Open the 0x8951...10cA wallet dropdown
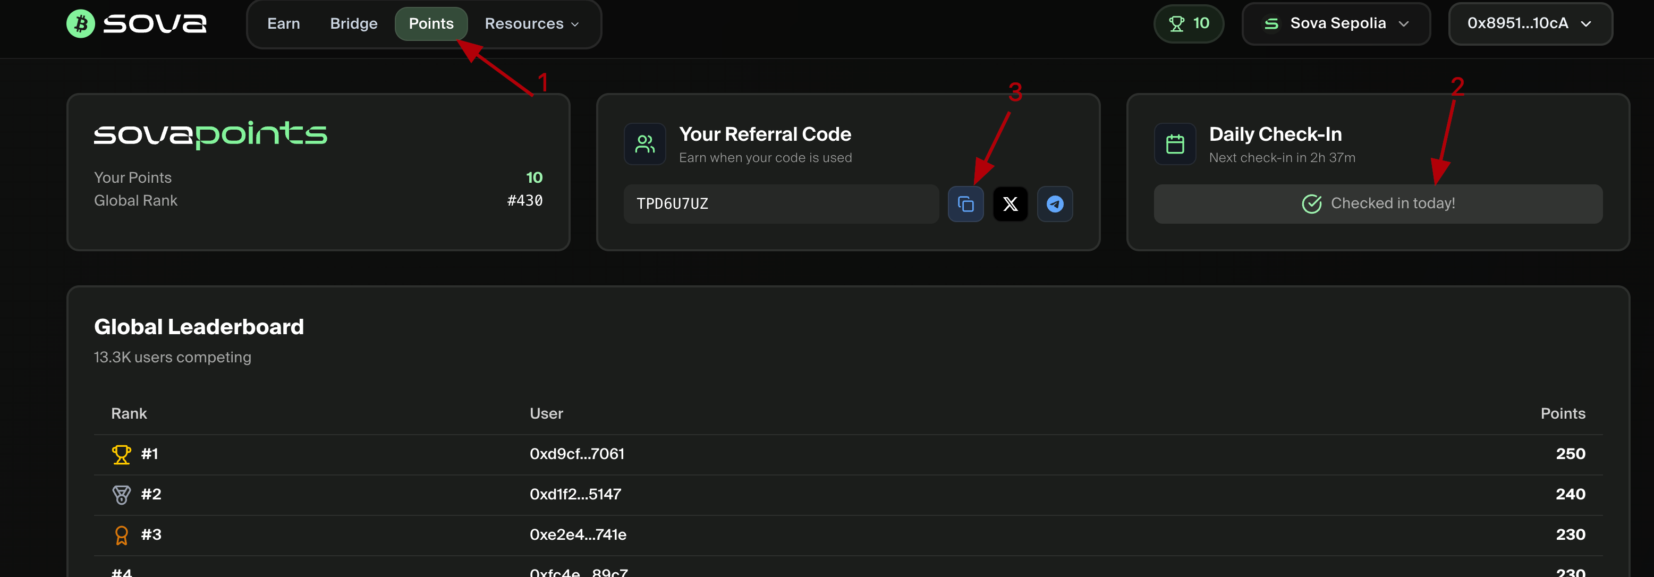Viewport: 1654px width, 577px height. 1530,24
